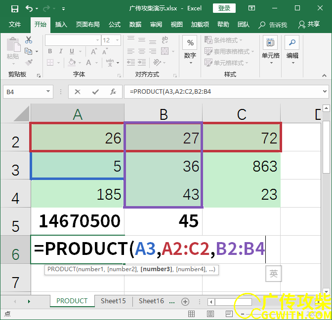Open the 文件 menu tab
332x320 pixels.
click(15, 25)
